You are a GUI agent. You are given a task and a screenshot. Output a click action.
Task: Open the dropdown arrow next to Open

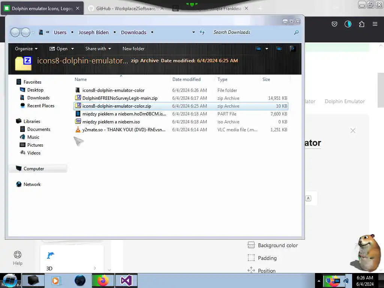tap(72, 49)
